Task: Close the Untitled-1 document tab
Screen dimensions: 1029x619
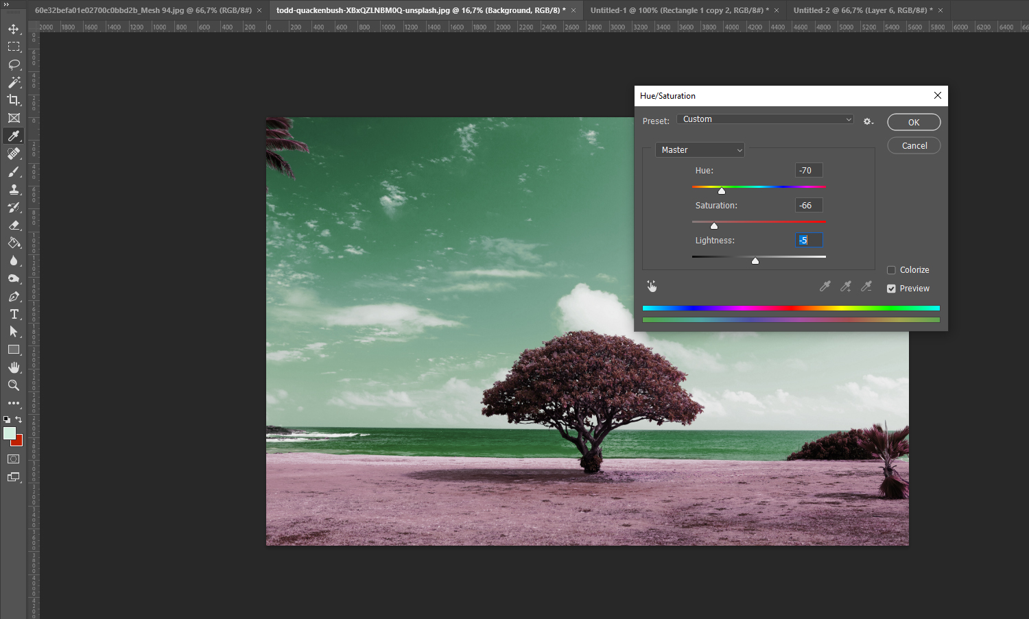Action: pos(777,10)
